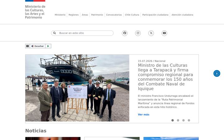Click the Ministerio de las Culturas logo
The height and width of the screenshot is (140, 224).
click(x=35, y=10)
